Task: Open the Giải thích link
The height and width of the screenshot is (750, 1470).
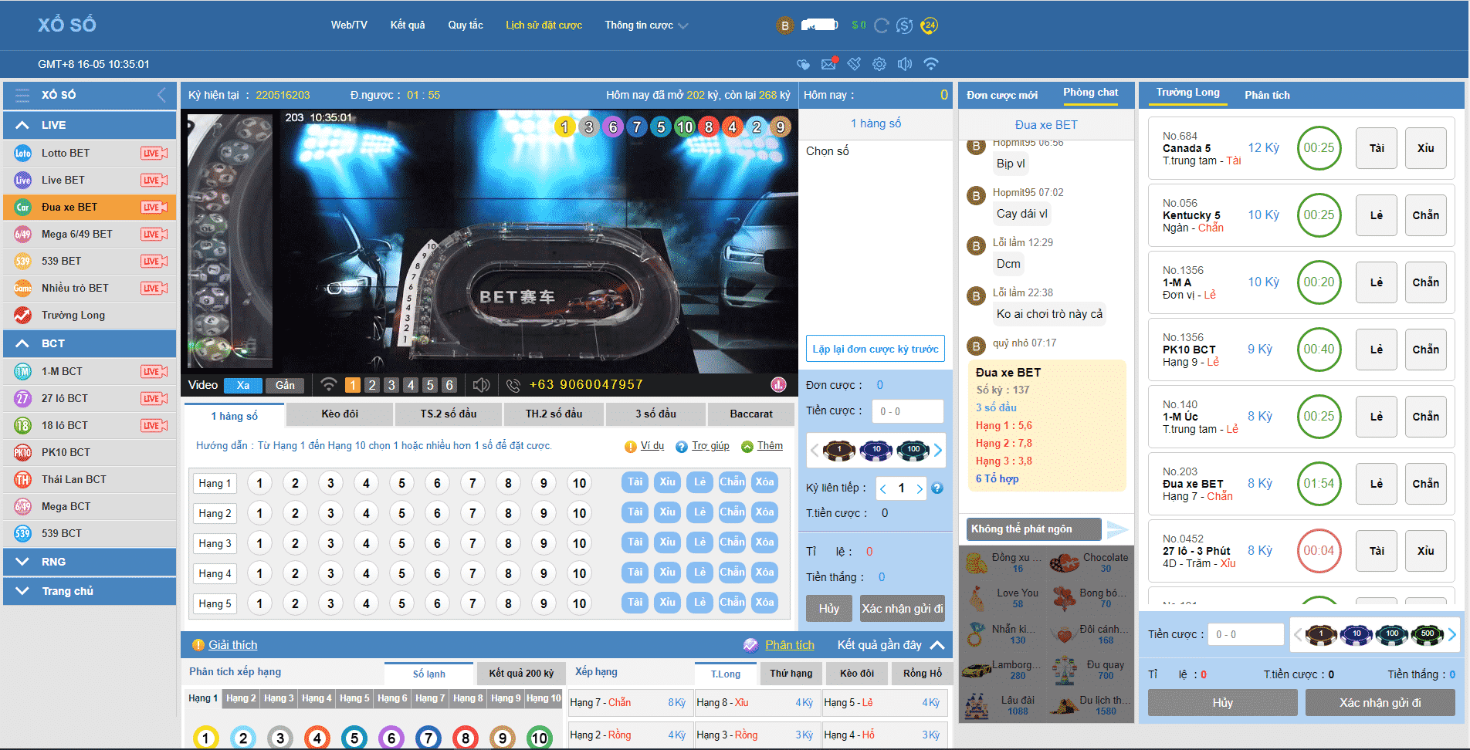Action: [232, 645]
